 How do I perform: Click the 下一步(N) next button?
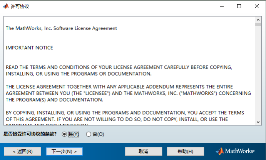[64, 152]
